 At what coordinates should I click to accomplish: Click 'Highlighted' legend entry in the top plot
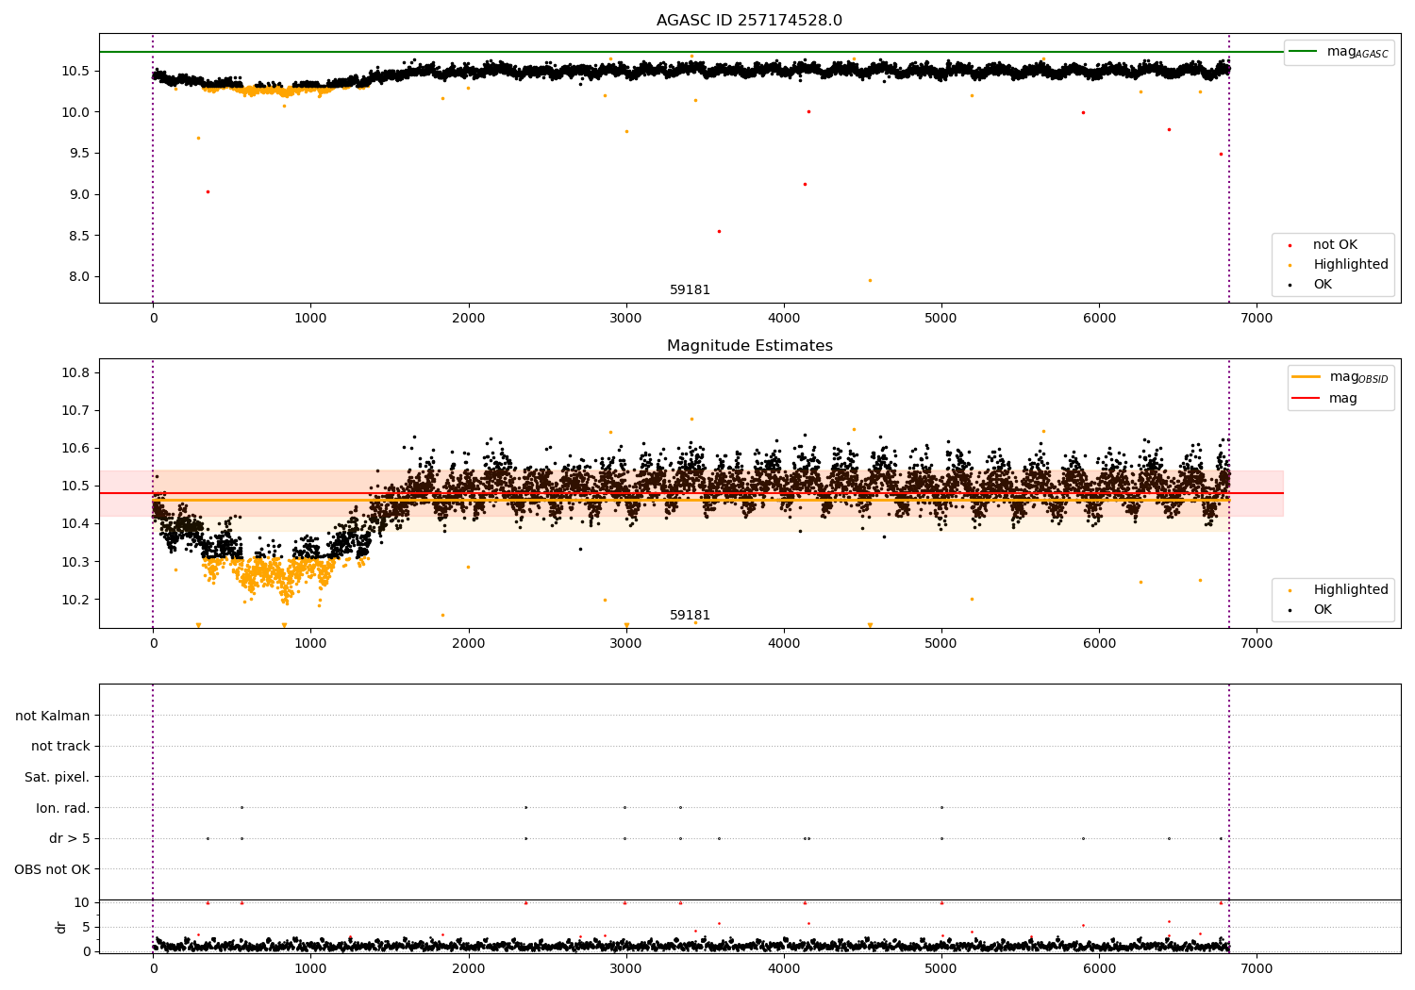click(x=1350, y=265)
